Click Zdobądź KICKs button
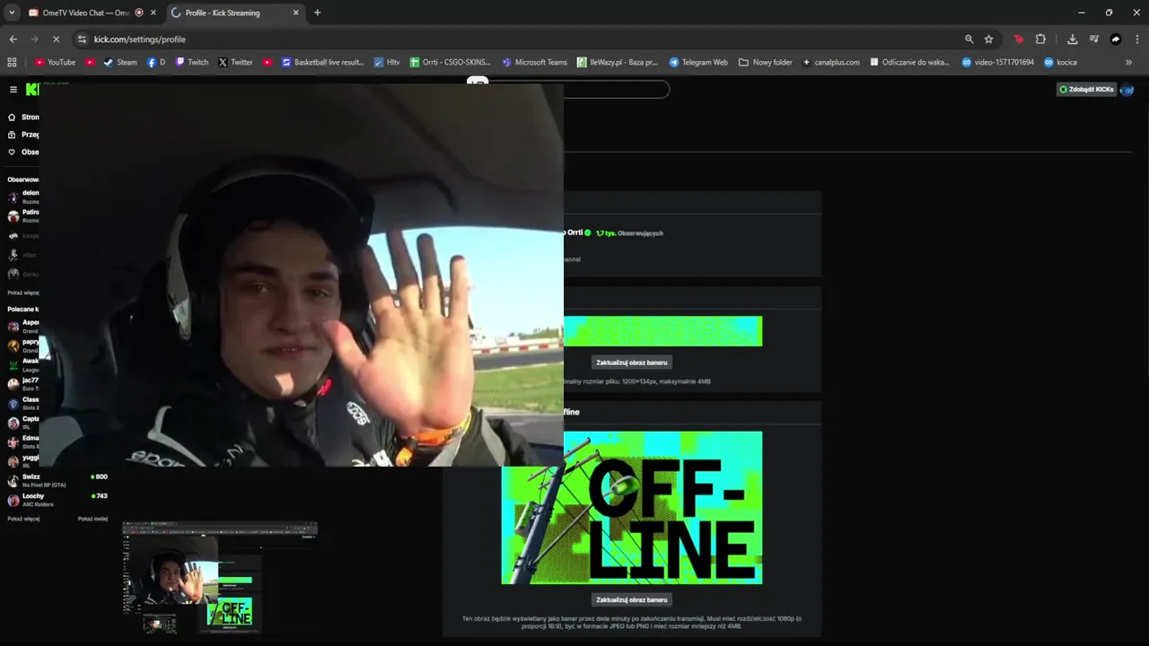 coord(1086,90)
